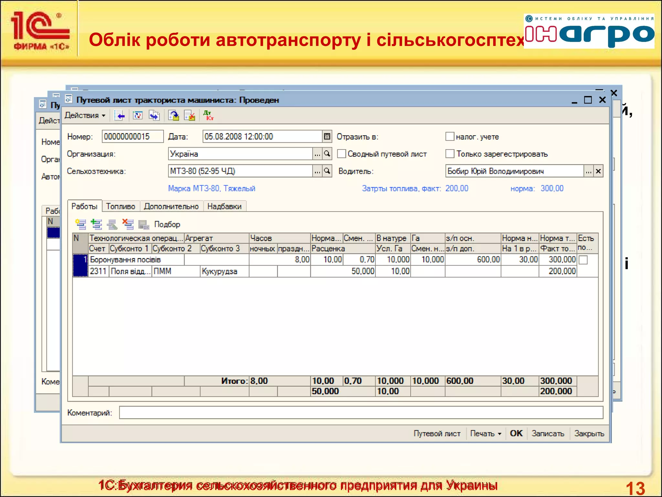Click the Коментарий input field
Image resolution: width=662 pixels, height=497 pixels.
tap(361, 413)
